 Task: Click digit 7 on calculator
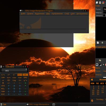pos(8,86)
